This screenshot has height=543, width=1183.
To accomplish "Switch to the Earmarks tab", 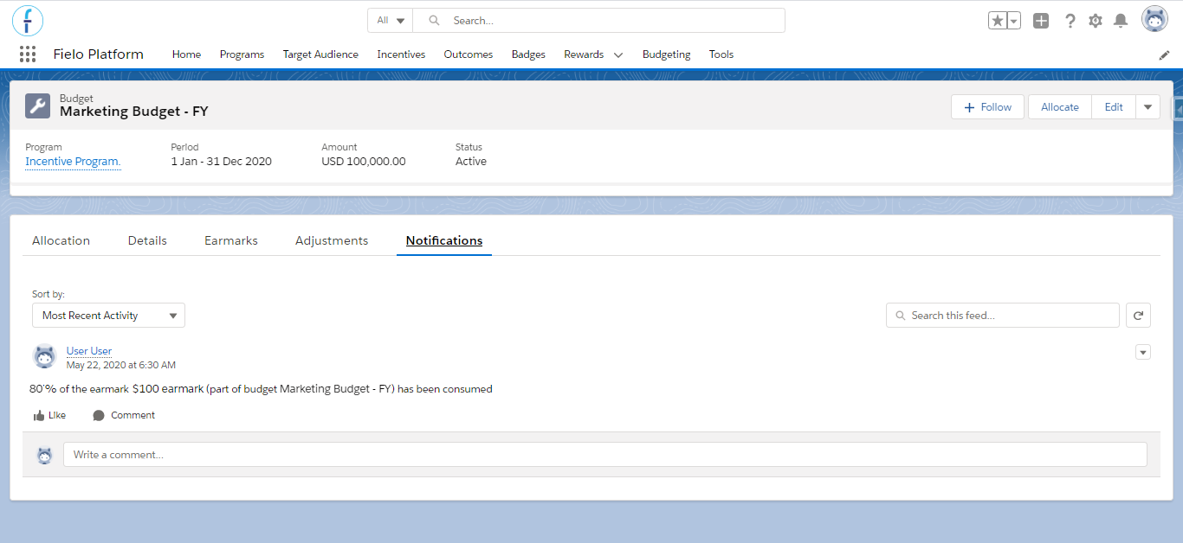I will (231, 241).
